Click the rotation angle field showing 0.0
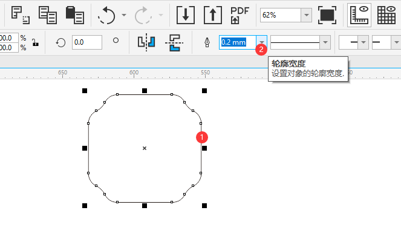 [x=87, y=42]
